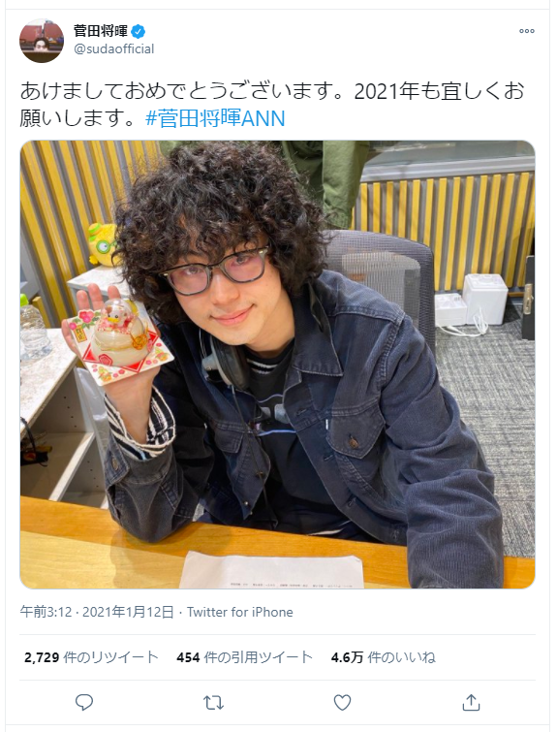Enlarge the attached tweet photo

pos(277,365)
